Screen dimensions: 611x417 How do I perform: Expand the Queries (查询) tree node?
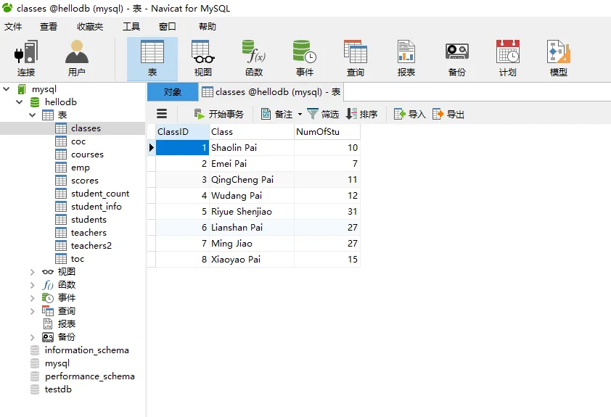click(33, 311)
